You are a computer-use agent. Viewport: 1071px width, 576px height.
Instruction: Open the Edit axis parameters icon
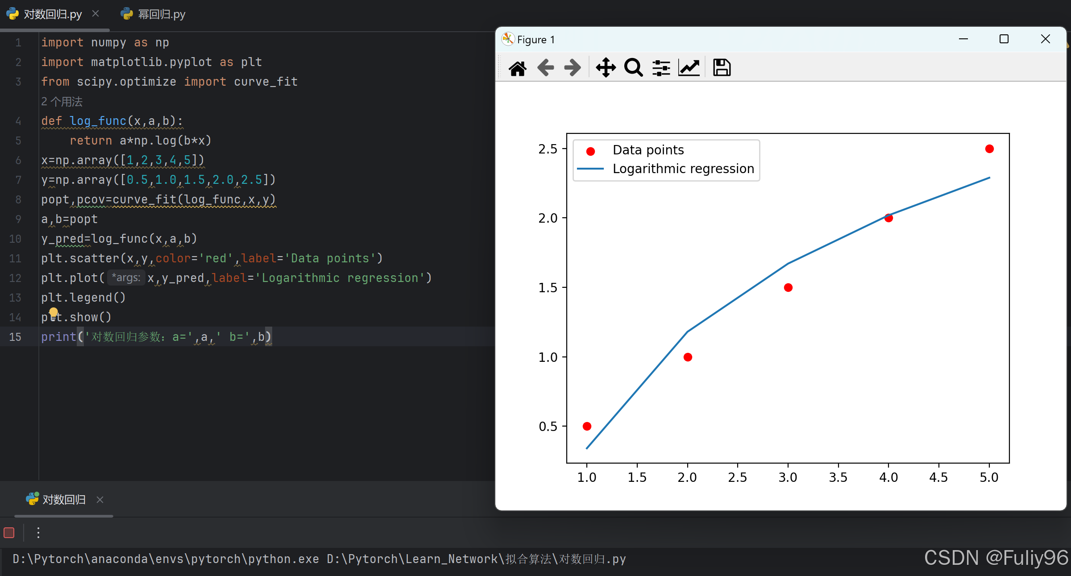[x=689, y=68]
